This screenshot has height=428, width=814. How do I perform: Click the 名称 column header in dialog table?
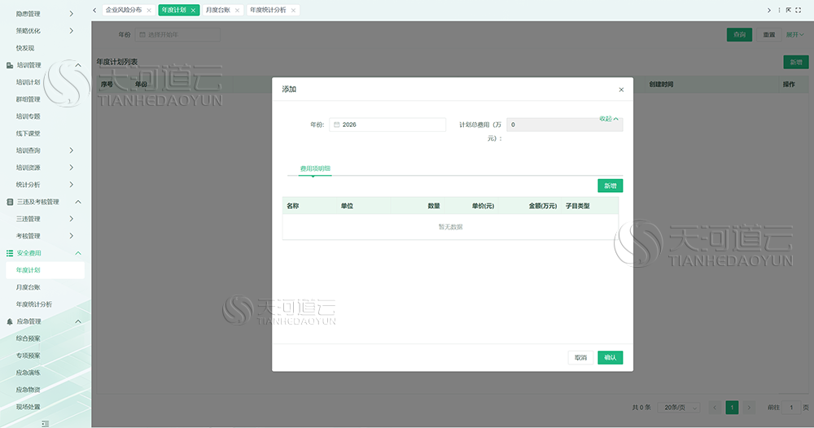click(x=293, y=206)
